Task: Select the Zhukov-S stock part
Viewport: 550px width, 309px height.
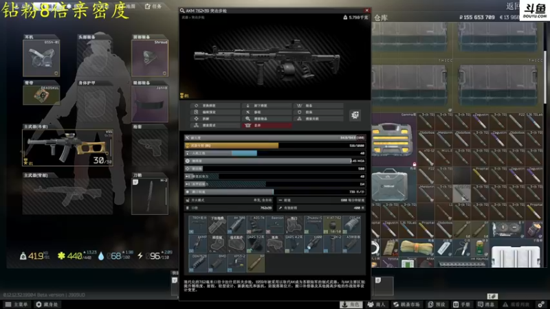Action: [x=313, y=225]
